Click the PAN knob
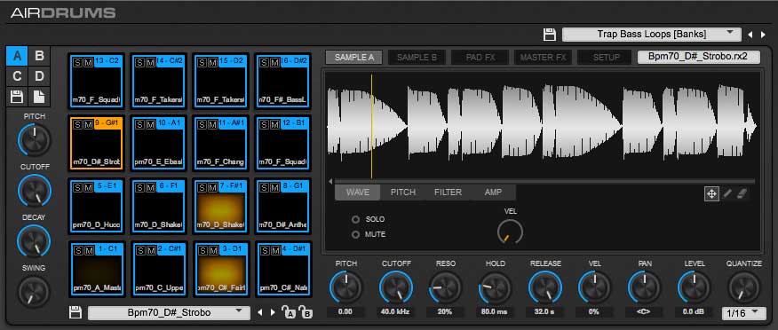Screen dimensions: 778x330 pyautogui.click(x=645, y=288)
